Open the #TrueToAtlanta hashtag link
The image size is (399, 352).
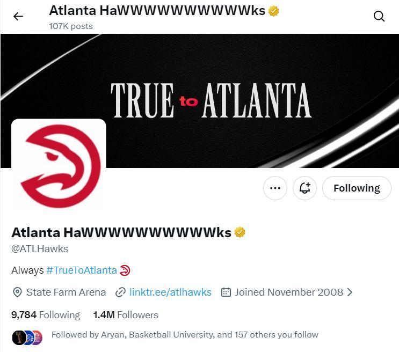click(x=82, y=270)
